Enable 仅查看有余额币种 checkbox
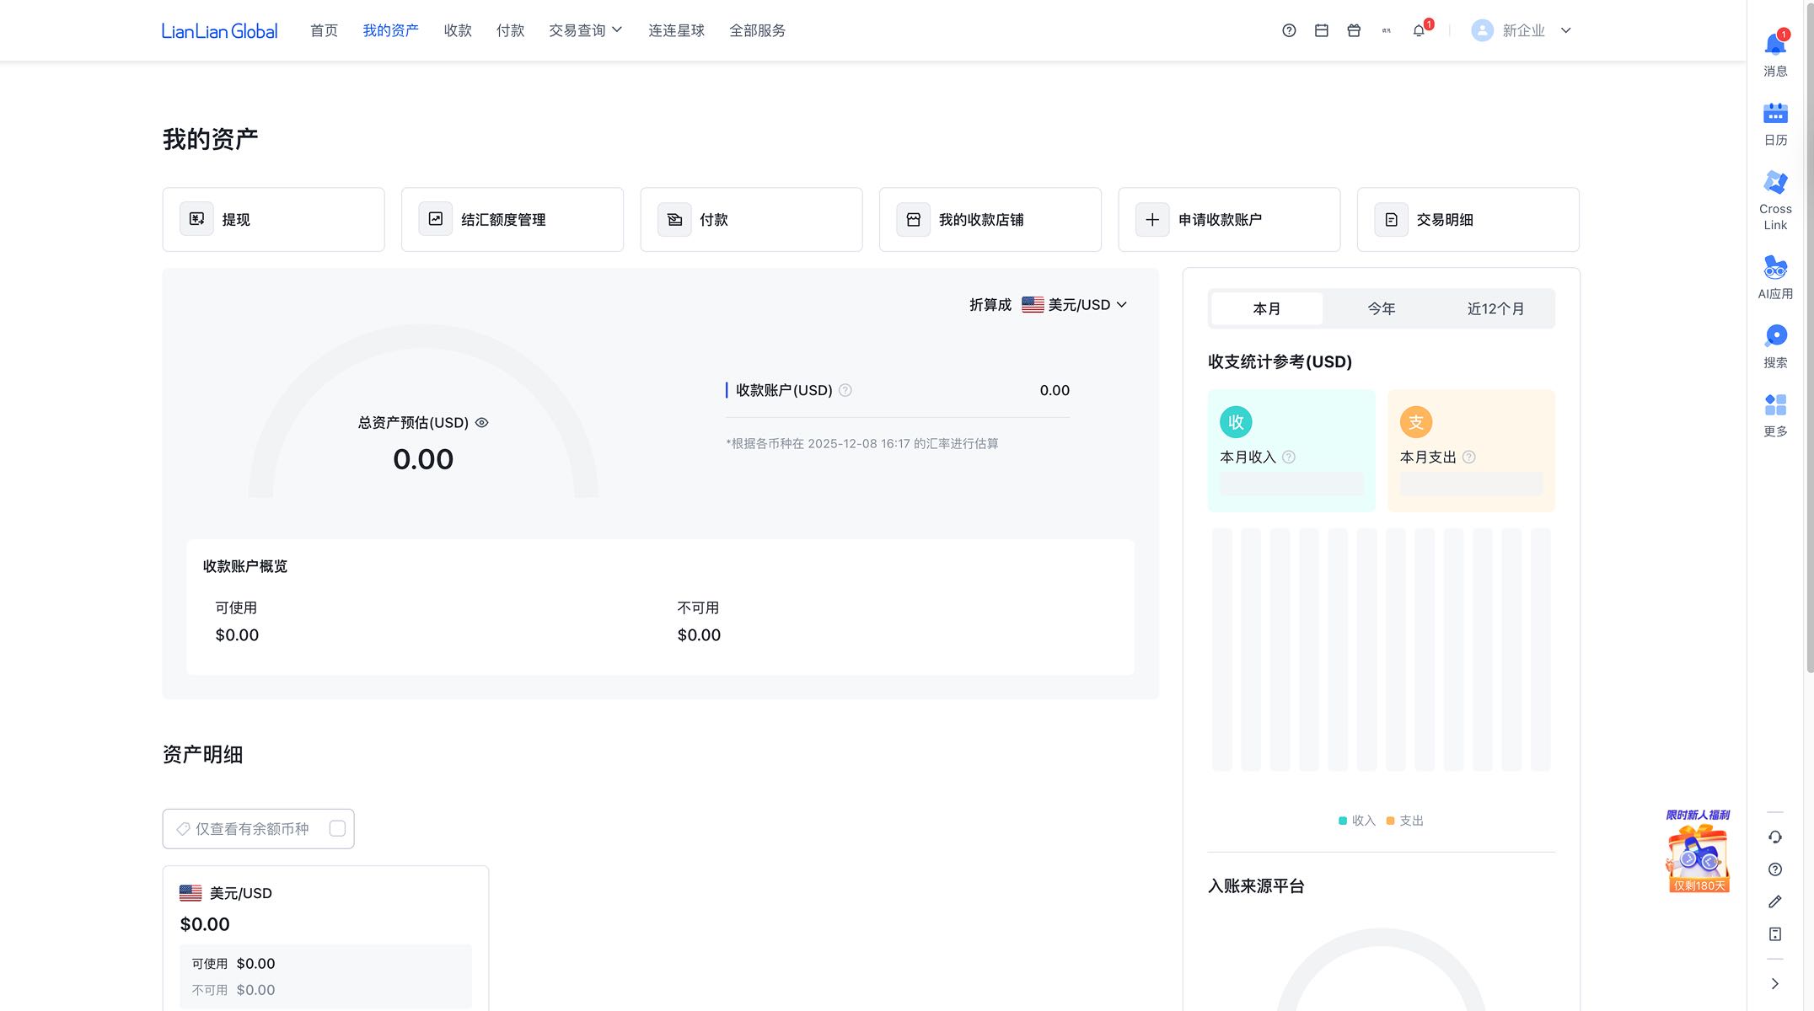This screenshot has height=1011, width=1814. (x=337, y=829)
